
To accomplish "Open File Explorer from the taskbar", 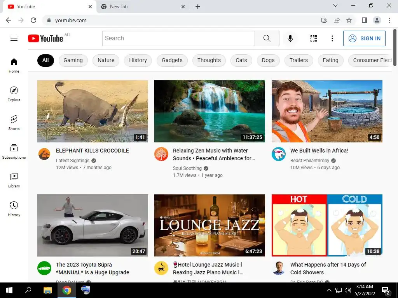I will point(47,290).
